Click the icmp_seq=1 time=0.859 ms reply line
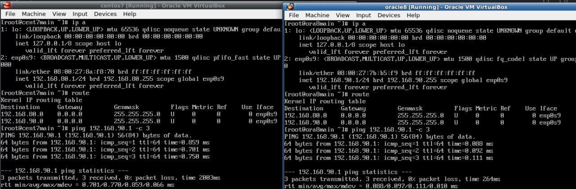Image resolution: width=576 pixels, height=189 pixels. [x=105, y=143]
